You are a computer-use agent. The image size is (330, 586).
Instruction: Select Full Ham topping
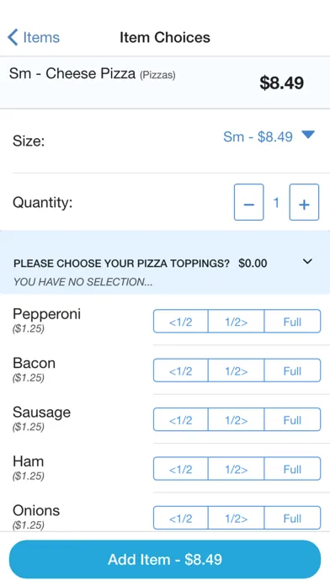tap(292, 468)
